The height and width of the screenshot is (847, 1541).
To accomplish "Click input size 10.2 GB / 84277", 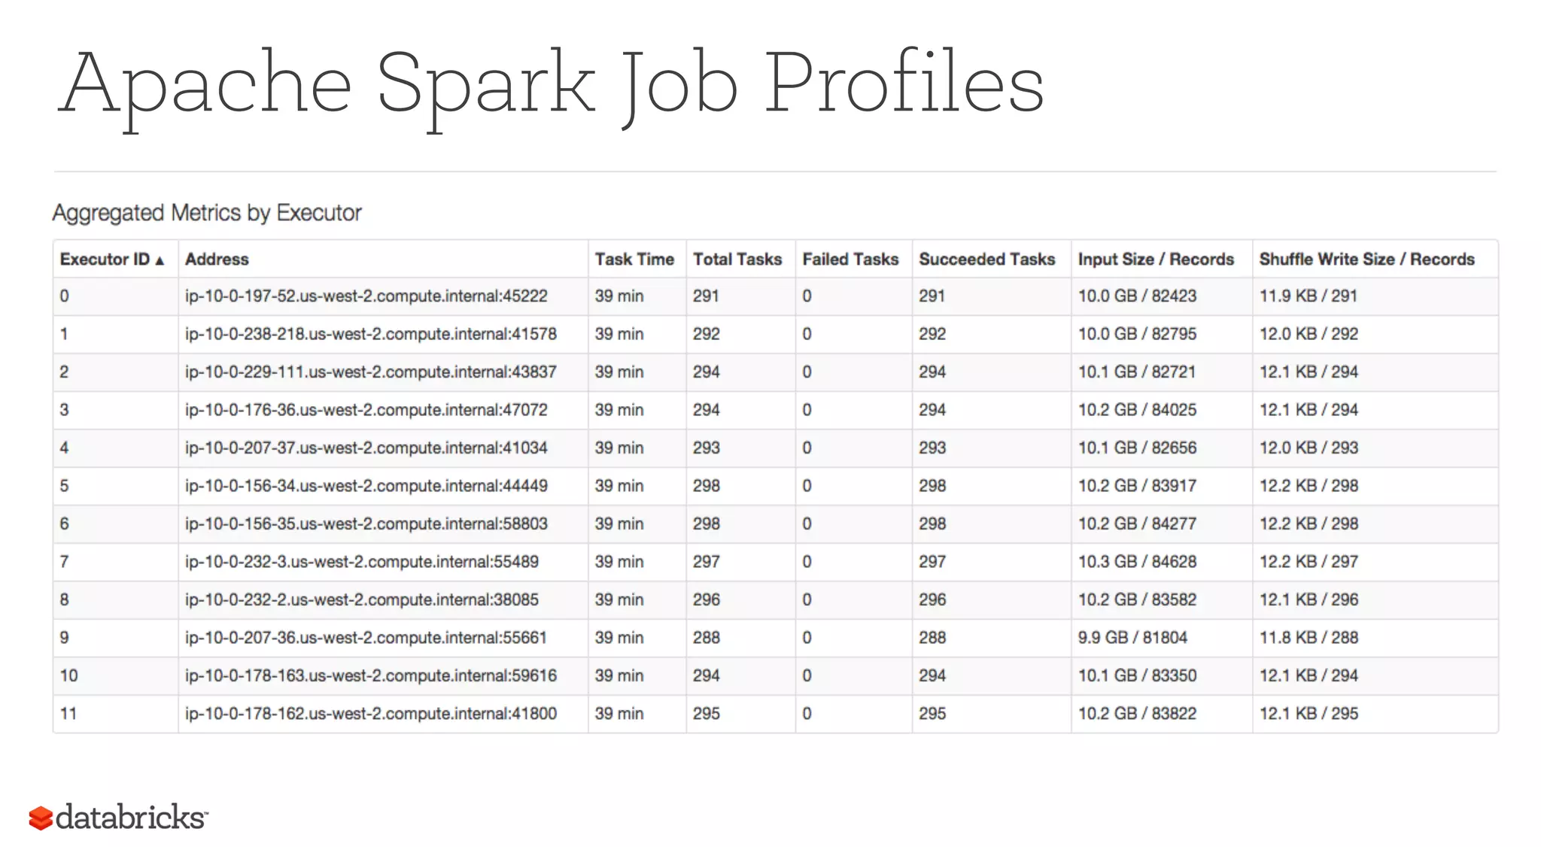I will 1137,524.
